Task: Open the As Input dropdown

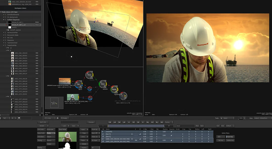Action: 96,140
